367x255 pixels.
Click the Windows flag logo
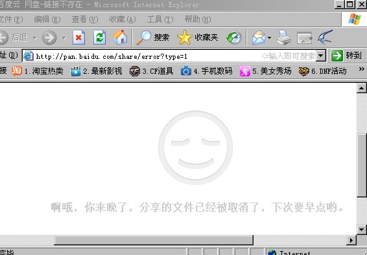355,19
